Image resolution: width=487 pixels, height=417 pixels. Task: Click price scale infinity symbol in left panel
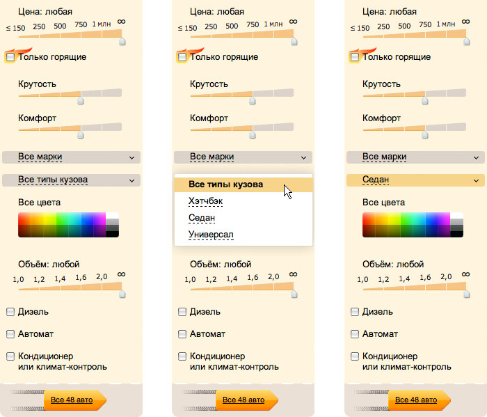click(x=122, y=22)
